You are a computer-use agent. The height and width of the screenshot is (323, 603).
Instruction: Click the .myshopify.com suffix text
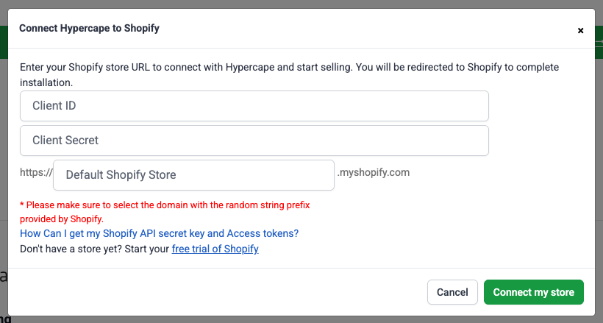point(374,173)
